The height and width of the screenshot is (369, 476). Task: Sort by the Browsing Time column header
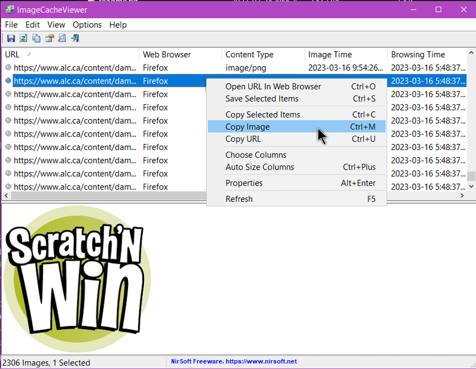428,54
